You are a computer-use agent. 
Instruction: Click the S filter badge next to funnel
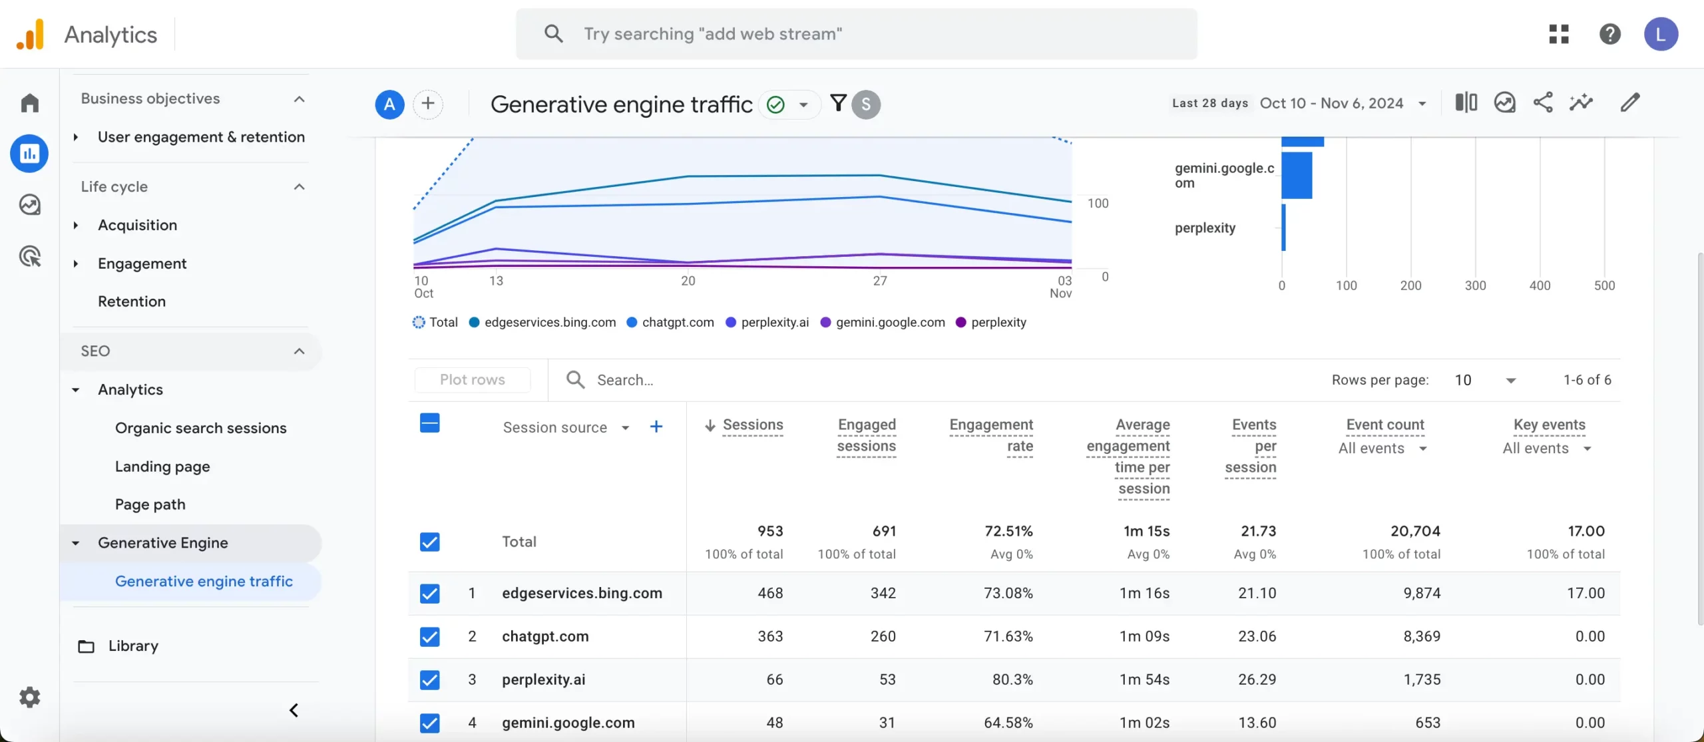click(x=866, y=104)
